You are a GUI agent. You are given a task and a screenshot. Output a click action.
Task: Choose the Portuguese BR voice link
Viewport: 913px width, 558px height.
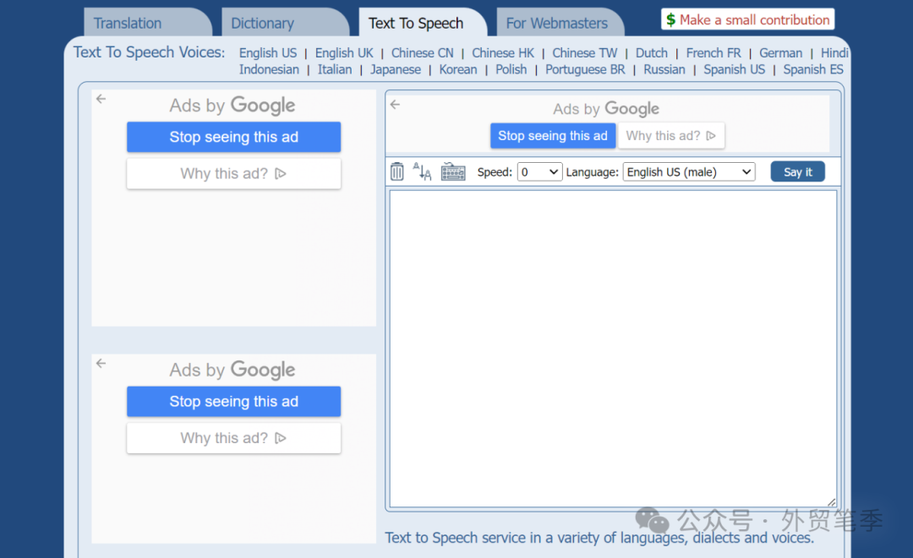(x=585, y=70)
